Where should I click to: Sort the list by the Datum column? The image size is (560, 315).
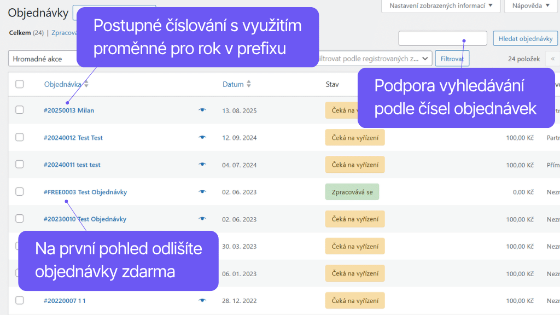click(250, 84)
